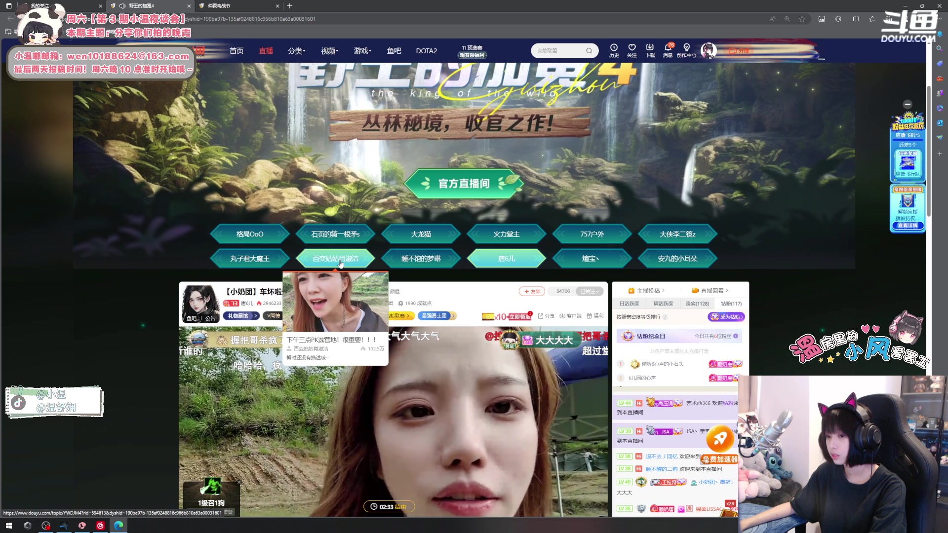The width and height of the screenshot is (948, 533).
Task: Open the V周榜 weekly ranking badge
Action: pos(273,316)
